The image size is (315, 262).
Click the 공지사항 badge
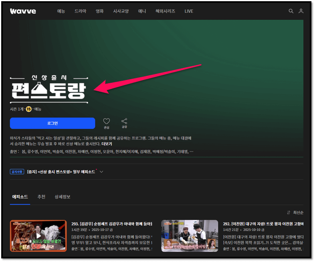(x=17, y=172)
